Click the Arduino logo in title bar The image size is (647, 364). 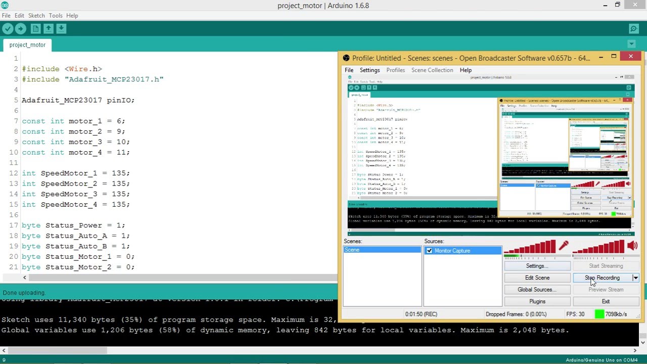point(5,6)
